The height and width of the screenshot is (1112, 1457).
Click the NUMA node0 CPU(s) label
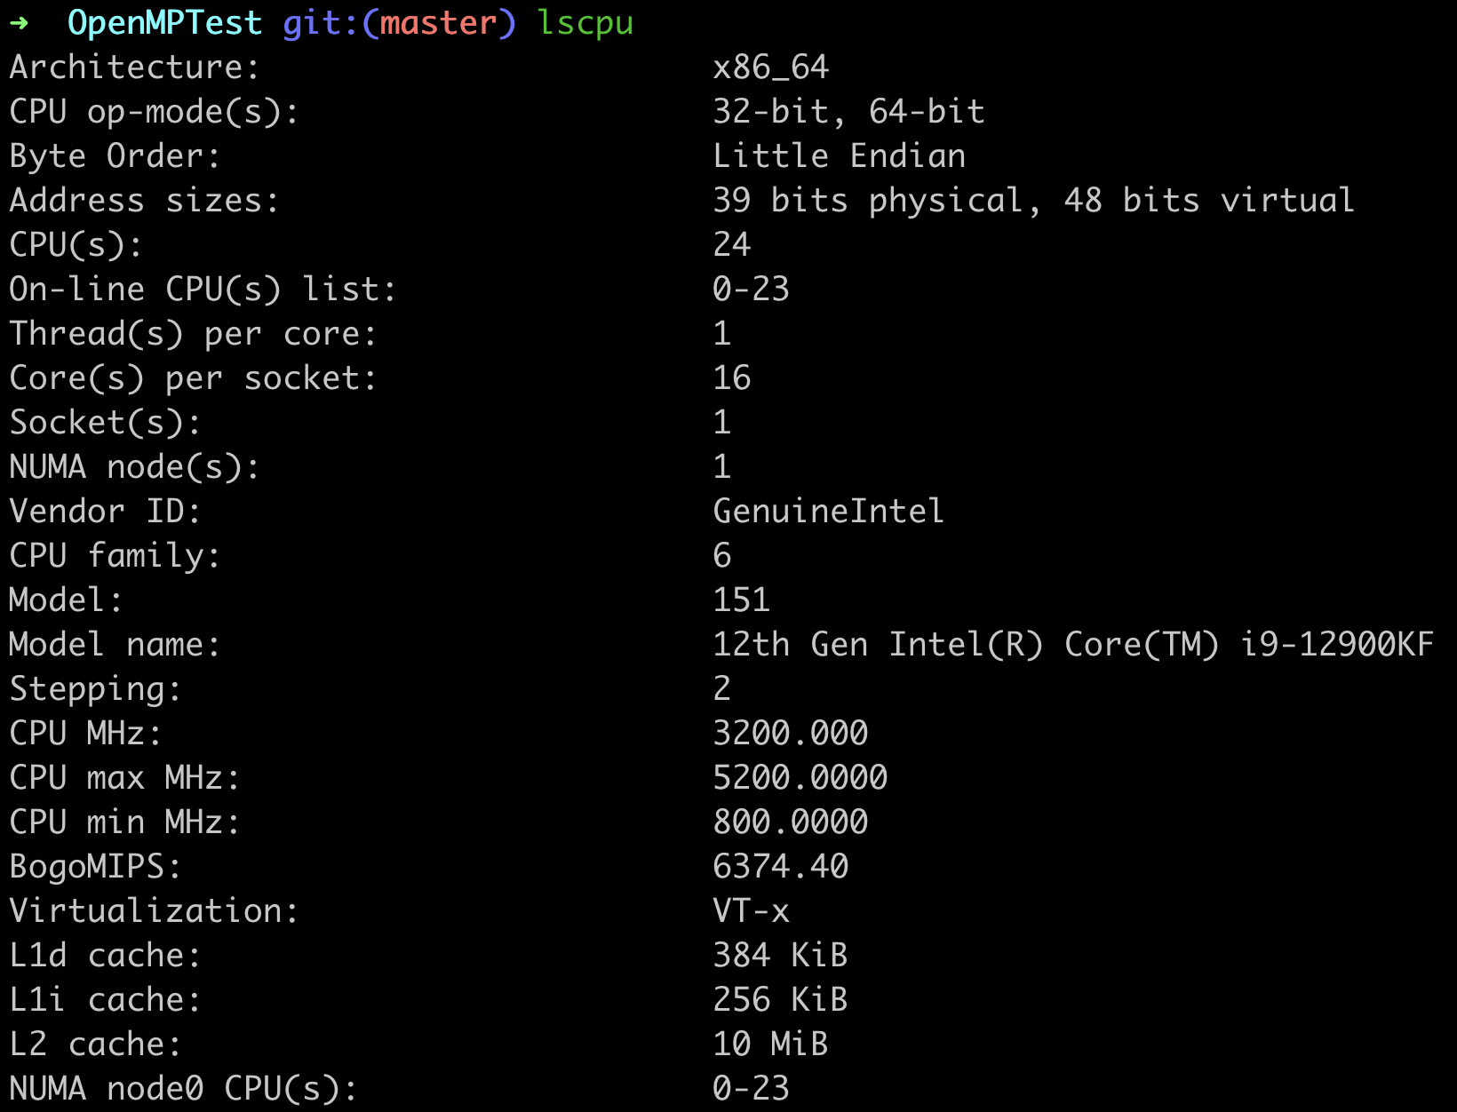(x=182, y=1089)
